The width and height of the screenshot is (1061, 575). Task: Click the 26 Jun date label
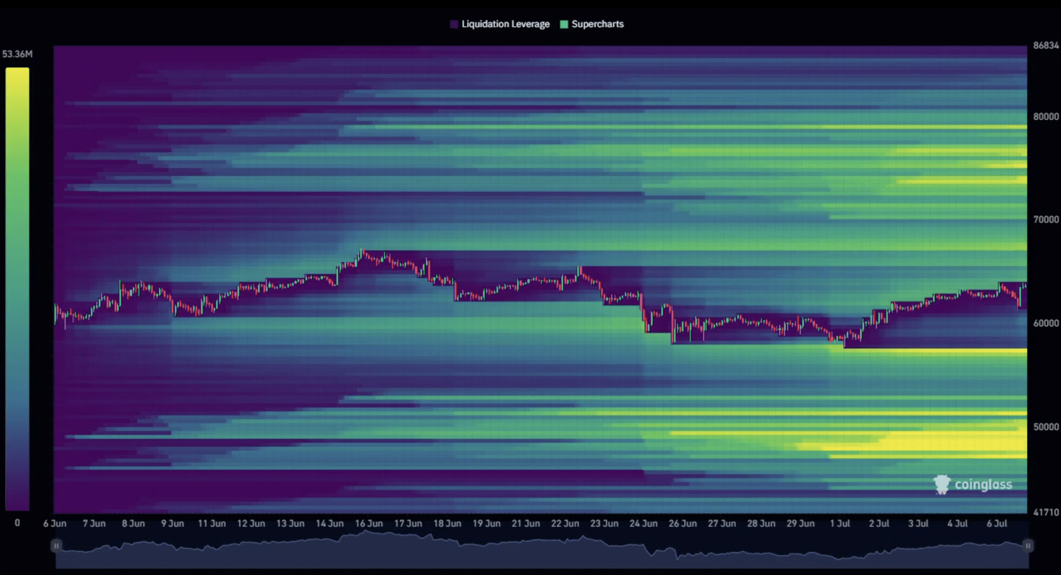(683, 524)
